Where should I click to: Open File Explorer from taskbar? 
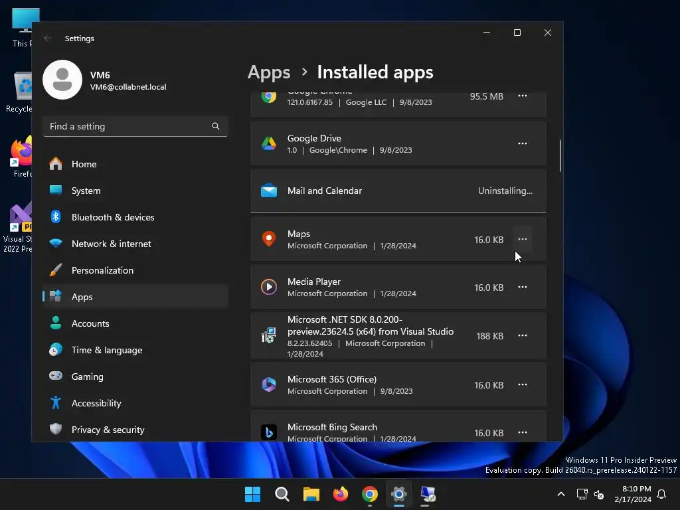[311, 494]
